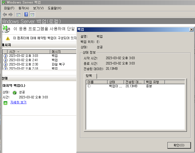Screen dimensions: 195x153
Task: Click the 성공 status value in dialog
Action: point(100,47)
